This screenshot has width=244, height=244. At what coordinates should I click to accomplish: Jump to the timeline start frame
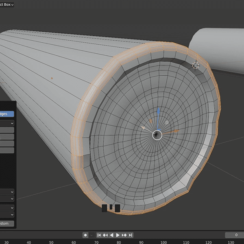[99, 235]
